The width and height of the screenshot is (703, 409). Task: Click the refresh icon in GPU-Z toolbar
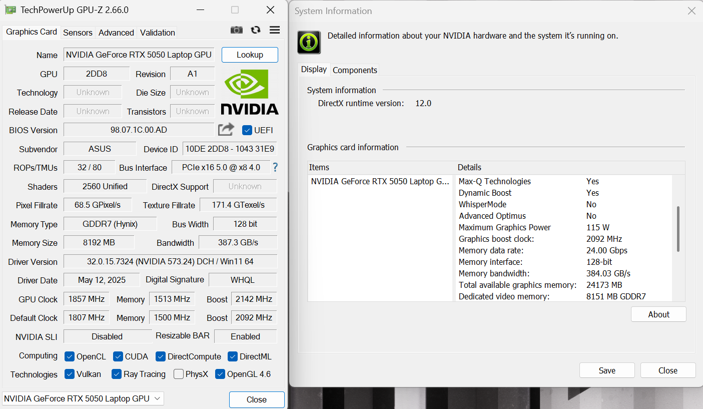coord(255,30)
